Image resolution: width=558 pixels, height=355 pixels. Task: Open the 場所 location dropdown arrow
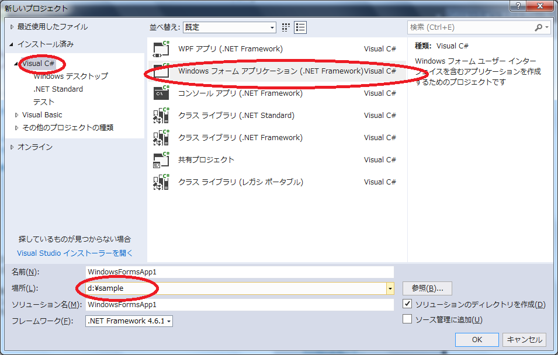pyautogui.click(x=390, y=288)
